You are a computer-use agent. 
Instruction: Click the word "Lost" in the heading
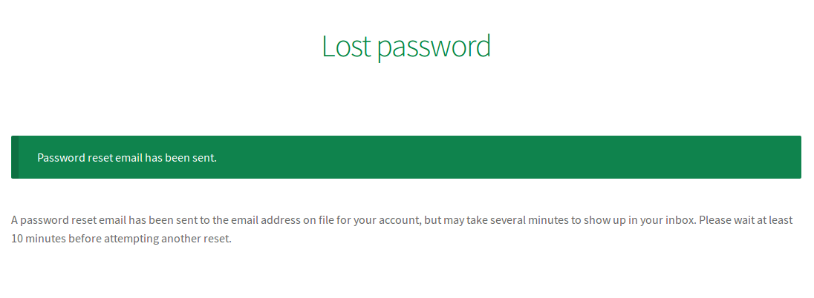click(347, 46)
